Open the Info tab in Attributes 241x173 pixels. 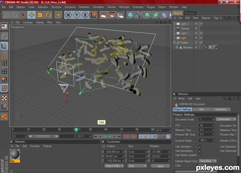point(202,109)
